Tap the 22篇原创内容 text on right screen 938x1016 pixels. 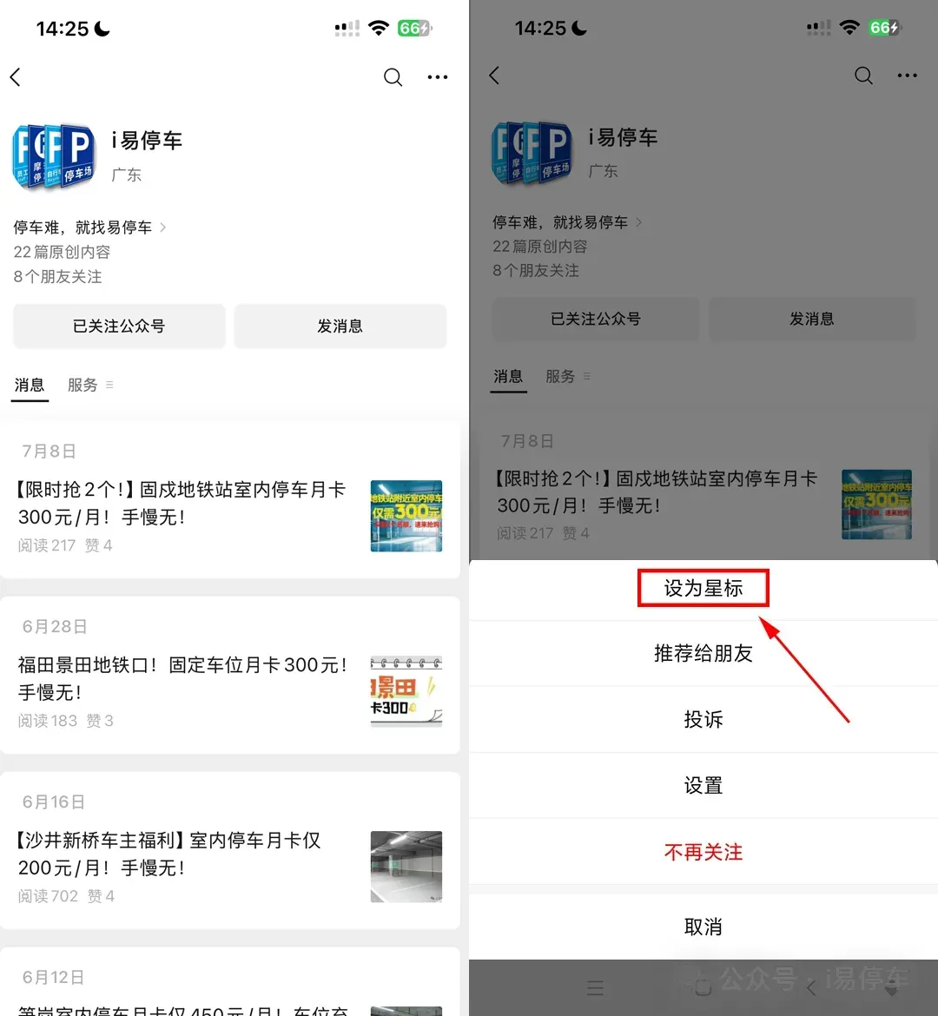(540, 247)
